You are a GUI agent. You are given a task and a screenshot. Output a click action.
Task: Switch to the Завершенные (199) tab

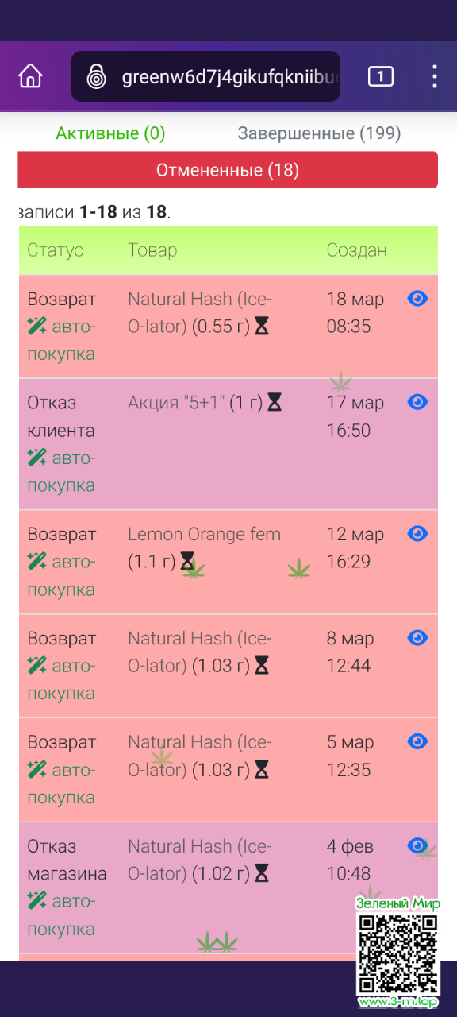319,133
